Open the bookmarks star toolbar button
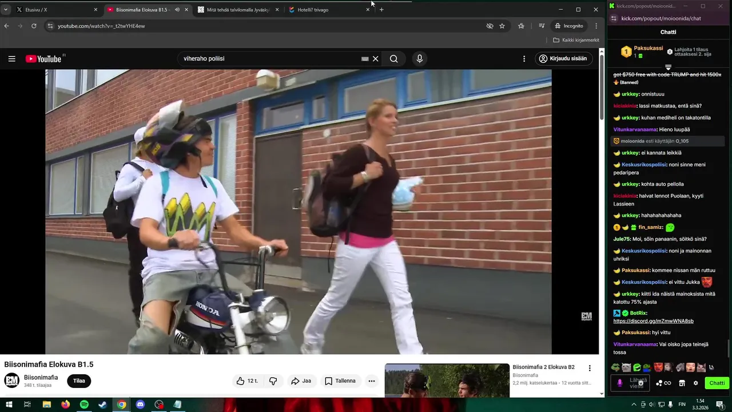Viewport: 732px width, 412px height. coord(521,26)
